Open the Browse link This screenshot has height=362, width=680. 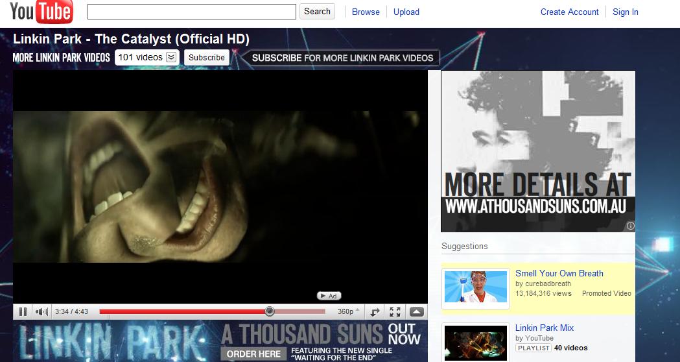pos(366,12)
